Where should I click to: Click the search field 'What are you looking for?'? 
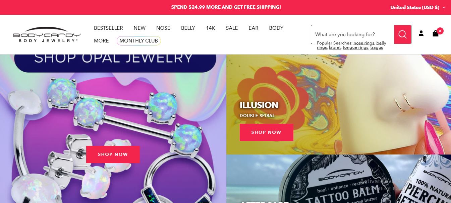click(x=353, y=34)
